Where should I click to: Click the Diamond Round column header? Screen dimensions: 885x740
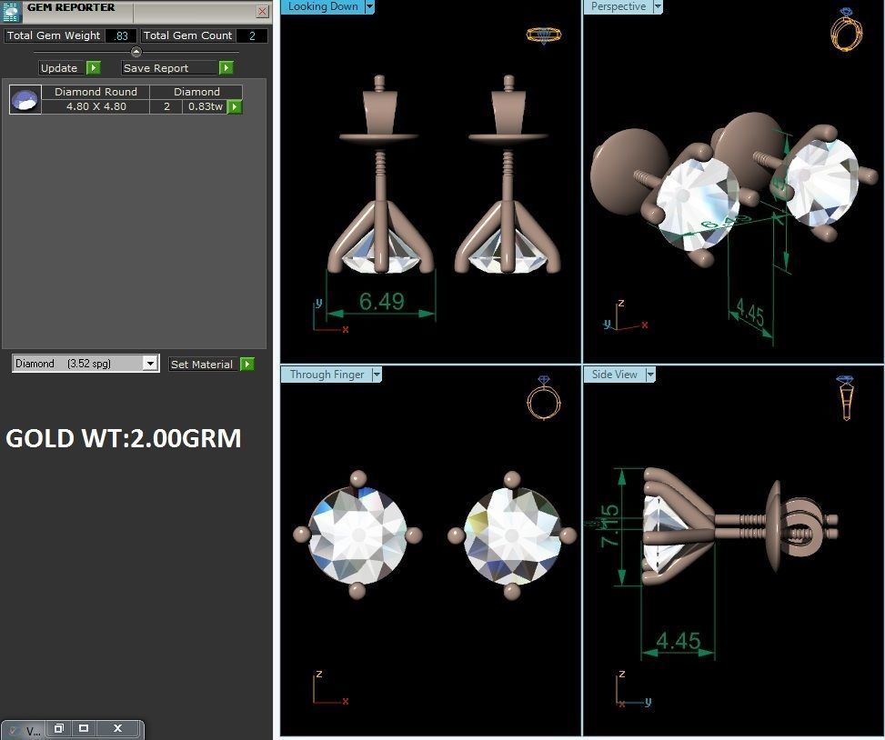(x=96, y=92)
